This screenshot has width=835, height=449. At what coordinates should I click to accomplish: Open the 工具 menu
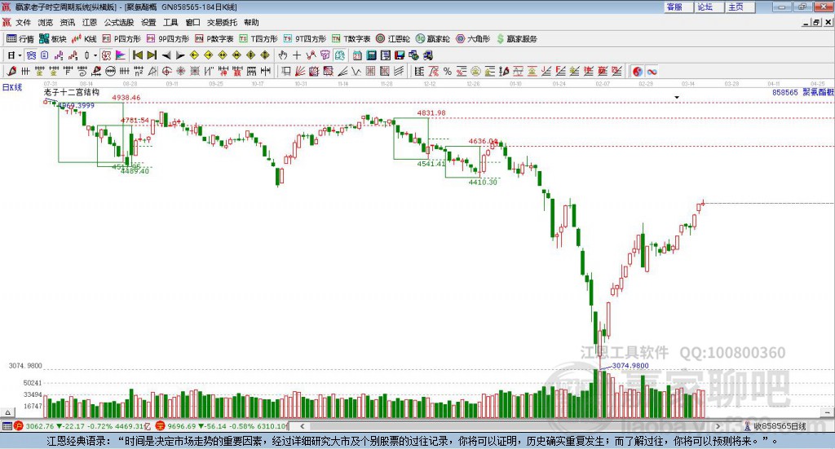tap(170, 22)
